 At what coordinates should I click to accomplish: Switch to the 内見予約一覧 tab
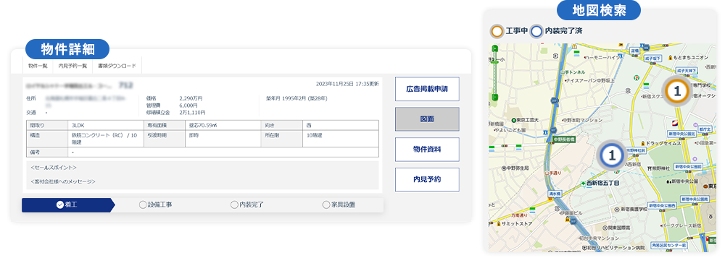[x=72, y=66]
